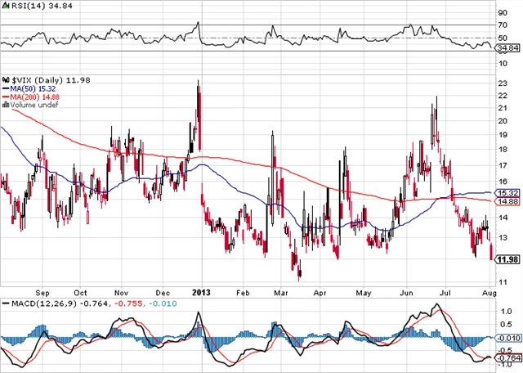Click the MA(200) 14.88 legend entry

click(31, 97)
